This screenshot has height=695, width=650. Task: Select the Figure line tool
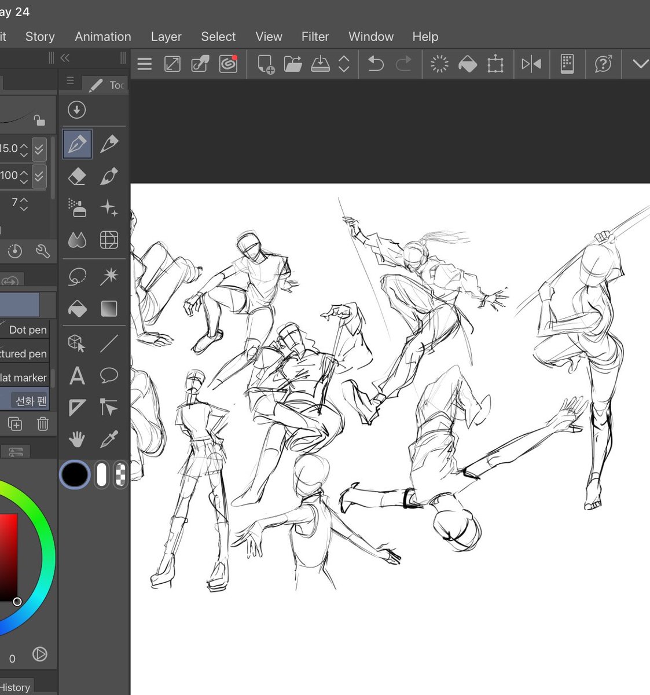tap(109, 343)
